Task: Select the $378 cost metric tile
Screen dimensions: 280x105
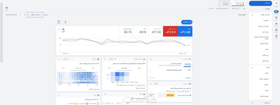Action: pos(141,31)
